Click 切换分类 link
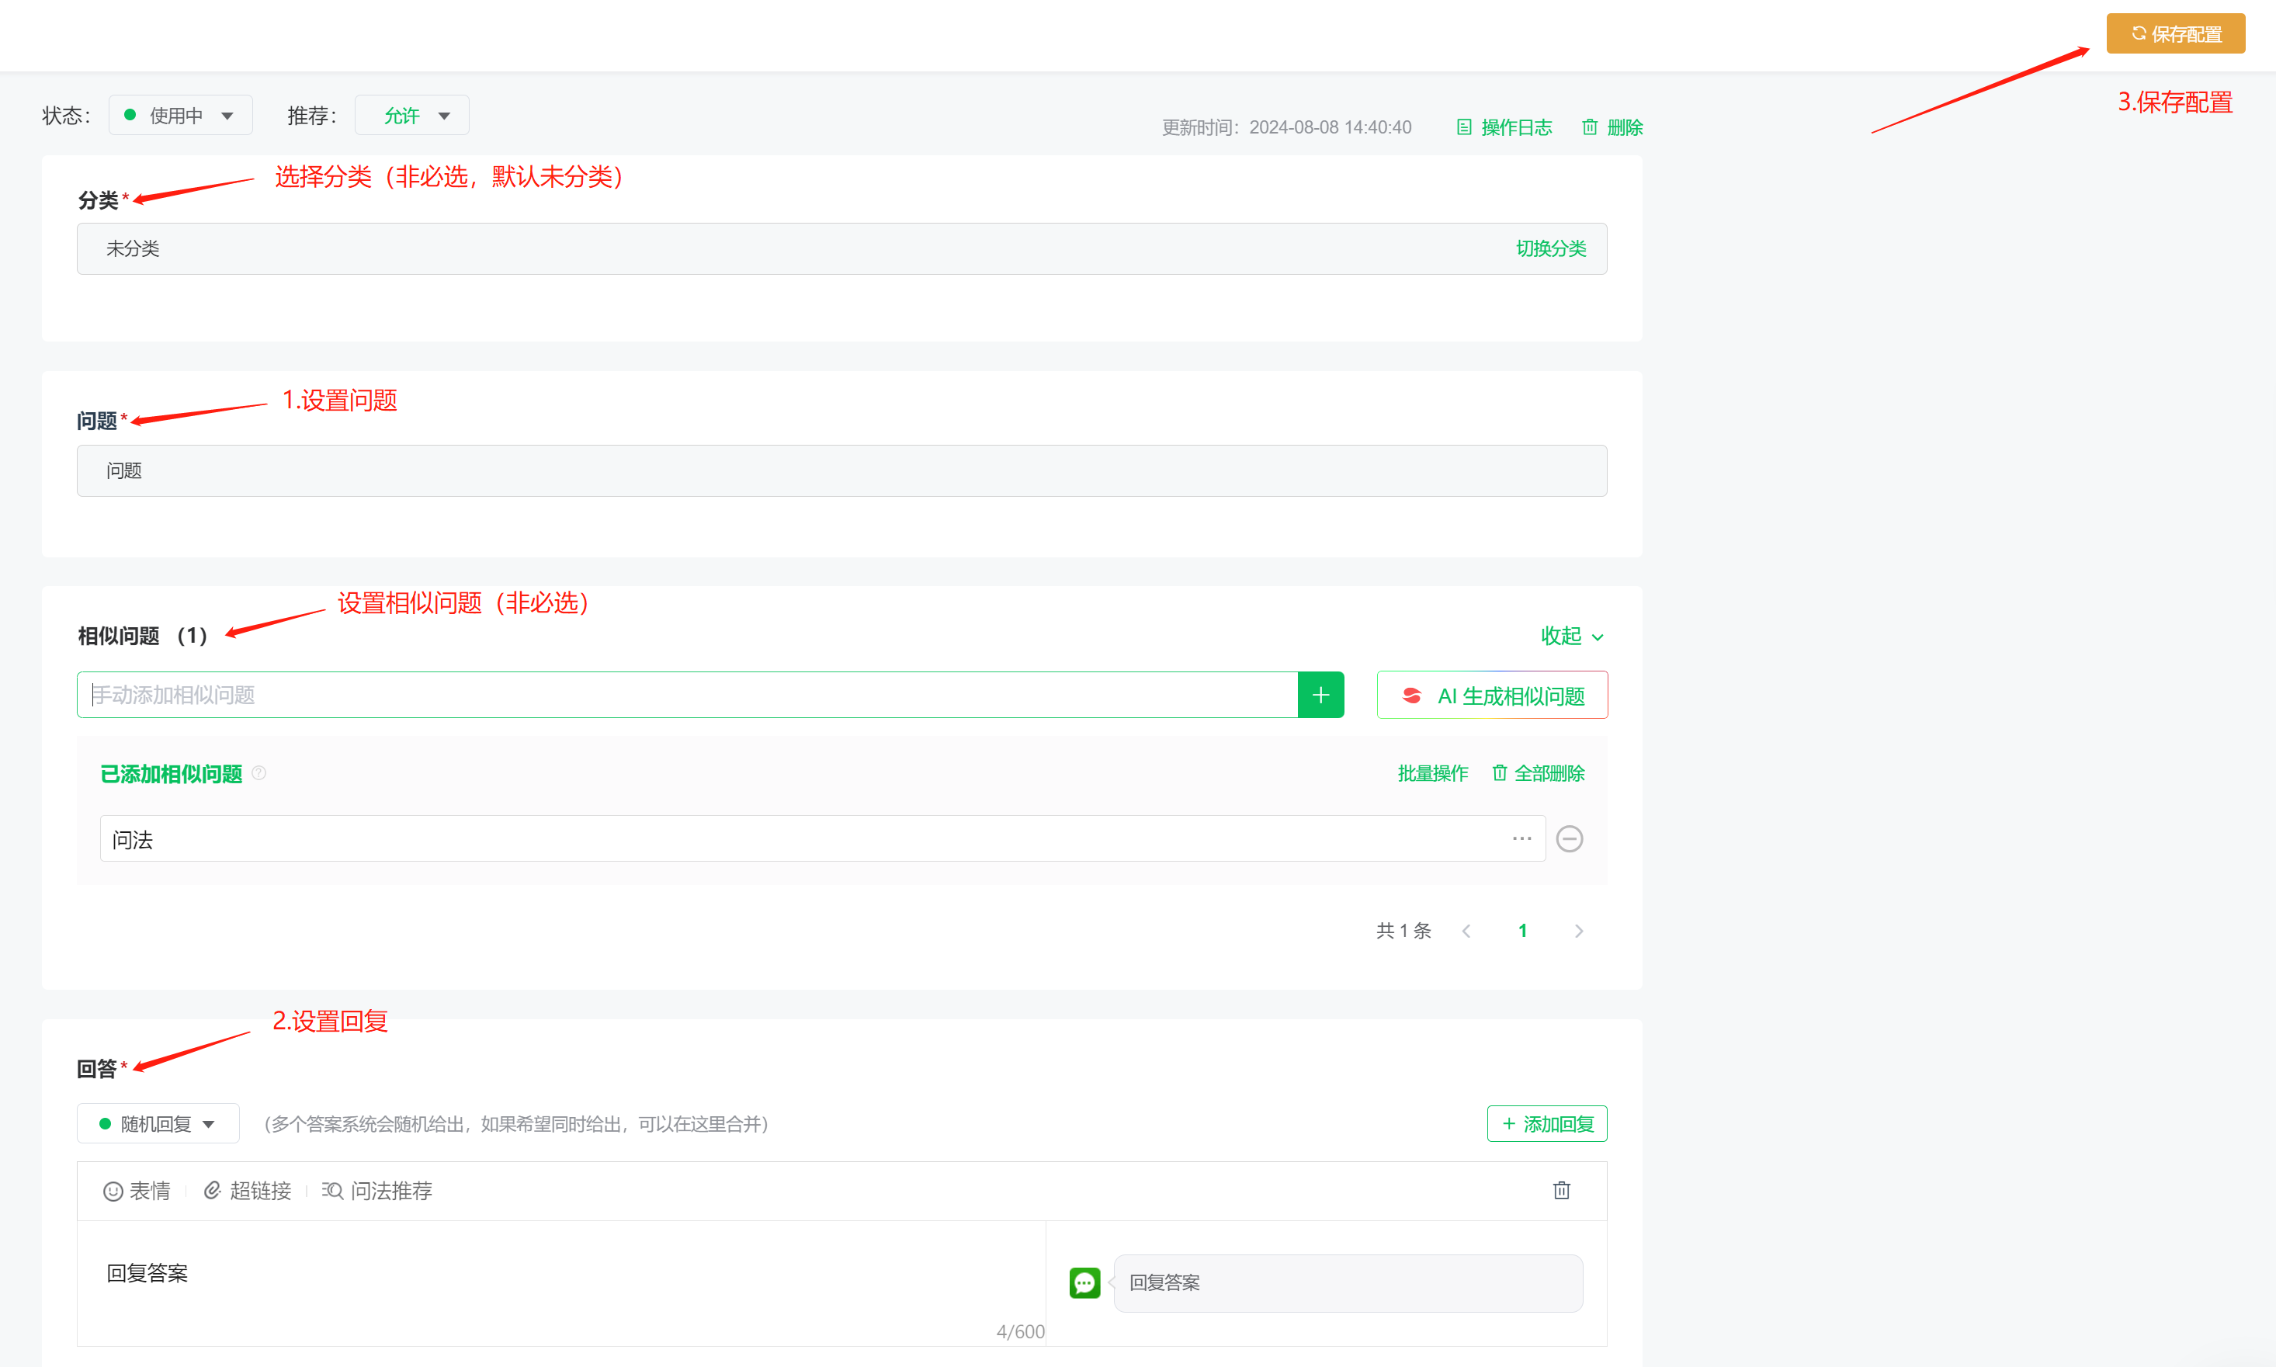 point(1550,248)
